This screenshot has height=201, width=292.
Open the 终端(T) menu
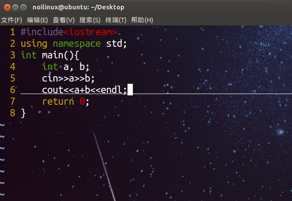[115, 20]
